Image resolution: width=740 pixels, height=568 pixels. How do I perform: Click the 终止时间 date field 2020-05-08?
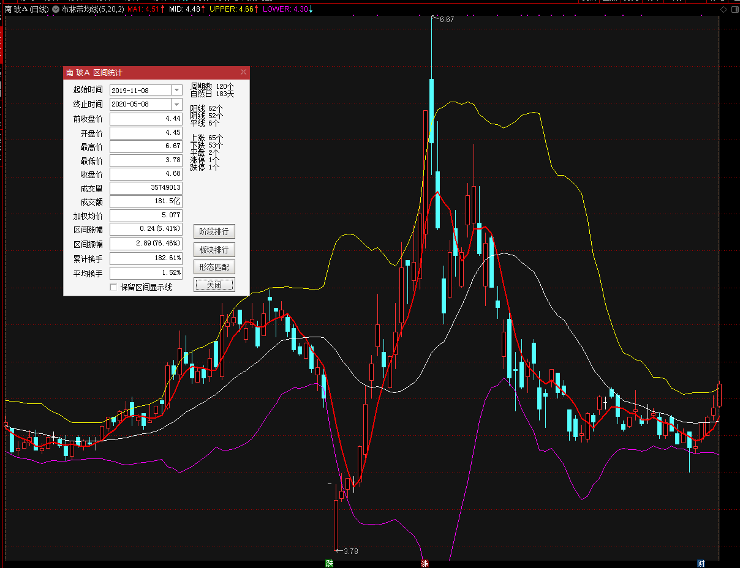point(141,104)
